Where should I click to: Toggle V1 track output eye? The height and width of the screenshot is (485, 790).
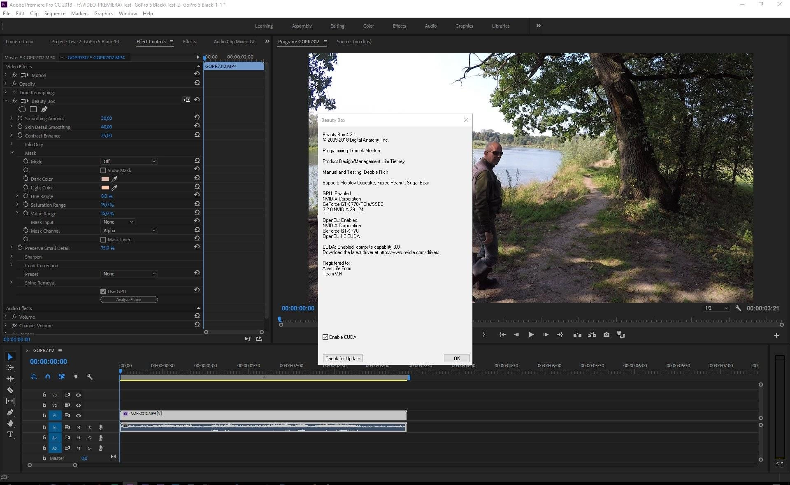pos(78,416)
